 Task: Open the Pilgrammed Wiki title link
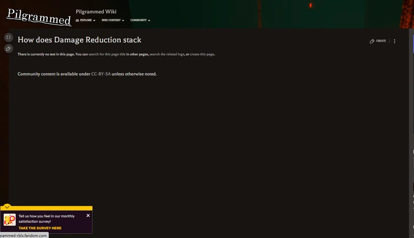click(96, 11)
